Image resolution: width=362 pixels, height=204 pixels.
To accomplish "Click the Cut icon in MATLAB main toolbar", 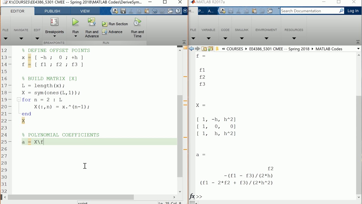I will (x=238, y=11).
